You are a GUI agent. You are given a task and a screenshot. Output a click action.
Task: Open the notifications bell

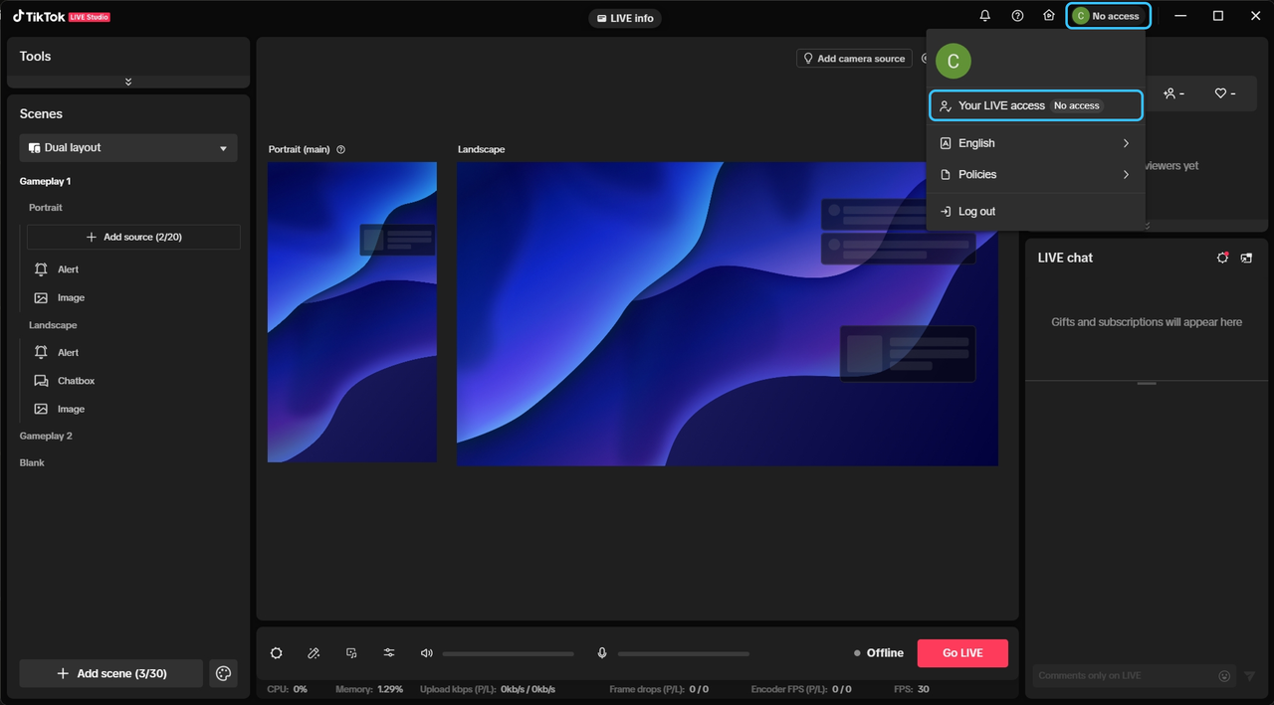tap(985, 16)
